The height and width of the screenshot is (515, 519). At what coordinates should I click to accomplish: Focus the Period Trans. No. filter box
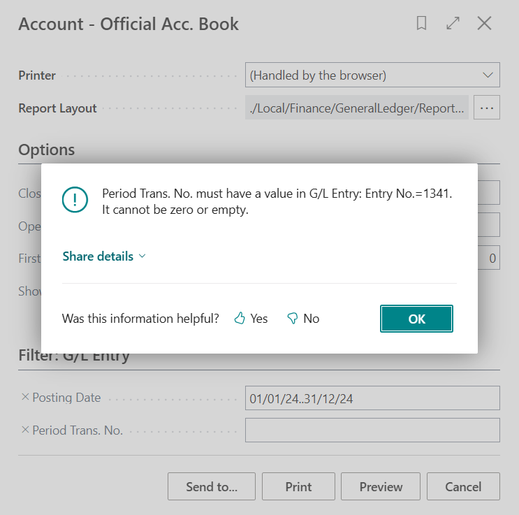click(x=372, y=430)
